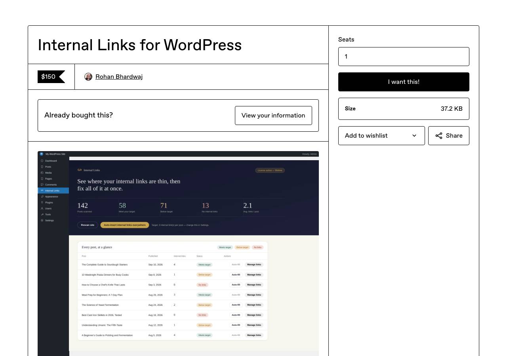Click the $150 price tag

pyautogui.click(x=51, y=77)
